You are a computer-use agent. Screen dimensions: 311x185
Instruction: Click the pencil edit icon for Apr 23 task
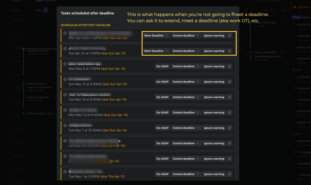tap(230, 51)
